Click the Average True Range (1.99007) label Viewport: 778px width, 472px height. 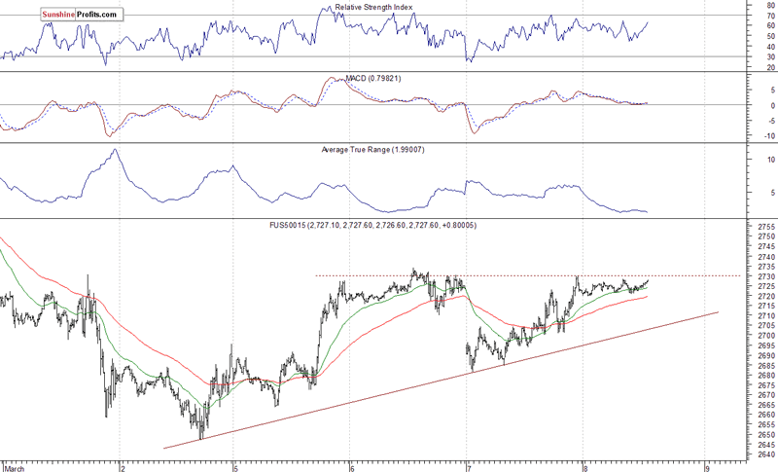372,150
